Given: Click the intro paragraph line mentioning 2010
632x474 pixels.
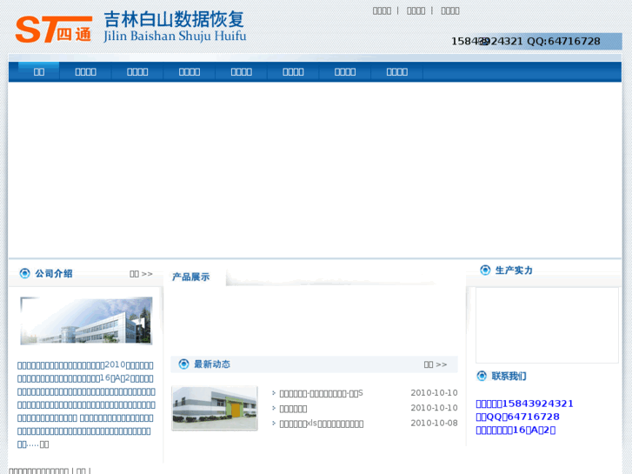Looking at the screenshot, I should [85, 365].
